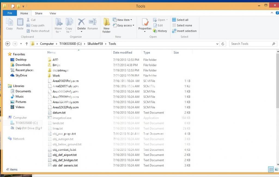Switch to the View ribbon tab

click(53, 13)
